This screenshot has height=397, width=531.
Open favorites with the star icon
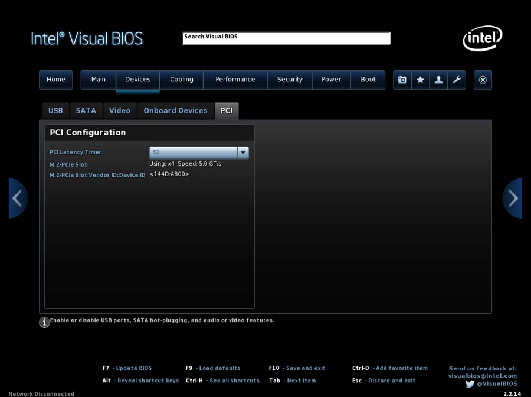pyautogui.click(x=420, y=80)
